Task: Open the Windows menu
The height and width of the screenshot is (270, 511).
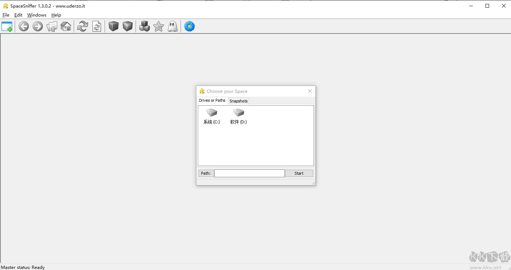Action: point(37,15)
